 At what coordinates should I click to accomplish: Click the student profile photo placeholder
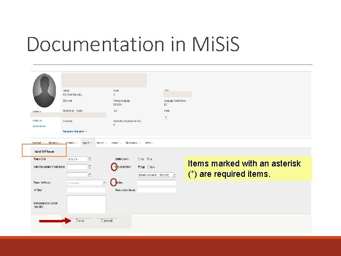pos(45,91)
